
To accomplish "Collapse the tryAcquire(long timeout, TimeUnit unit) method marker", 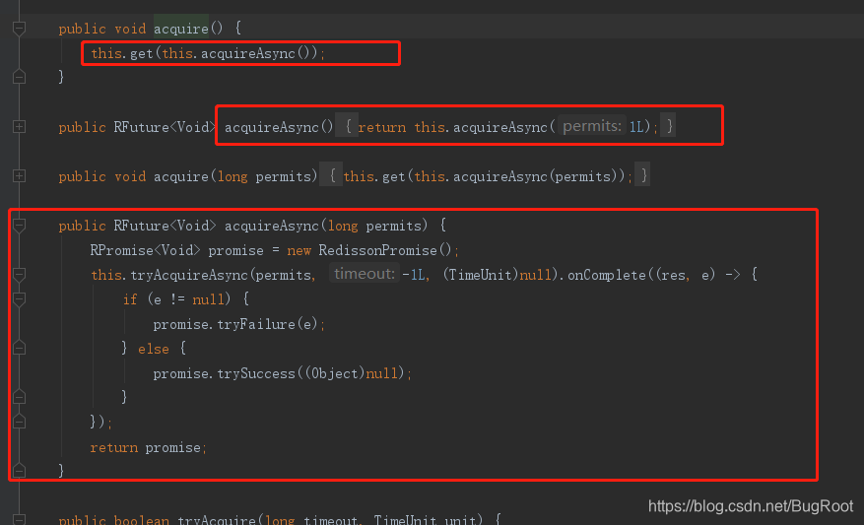I will click(x=19, y=519).
